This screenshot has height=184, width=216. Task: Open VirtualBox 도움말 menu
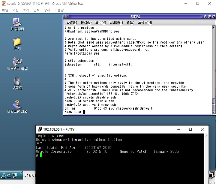pos(59,10)
